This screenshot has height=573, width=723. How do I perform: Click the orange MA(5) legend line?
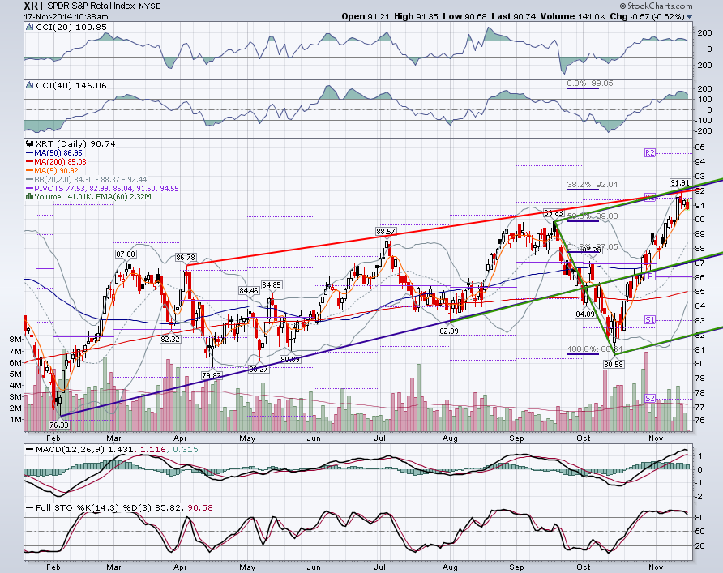(29, 170)
